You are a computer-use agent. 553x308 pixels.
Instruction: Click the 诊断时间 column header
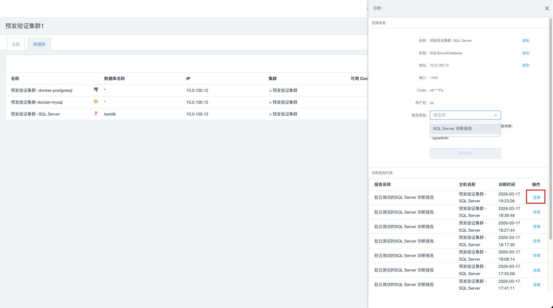[x=507, y=185]
